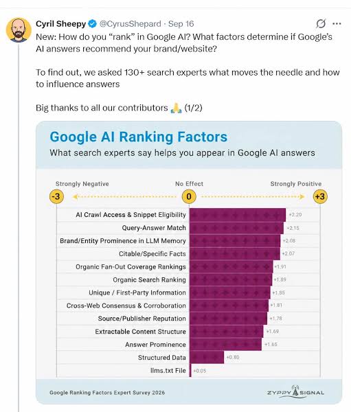The image size is (351, 412).
Task: Click the blue verified checkmark badge
Action: click(92, 24)
